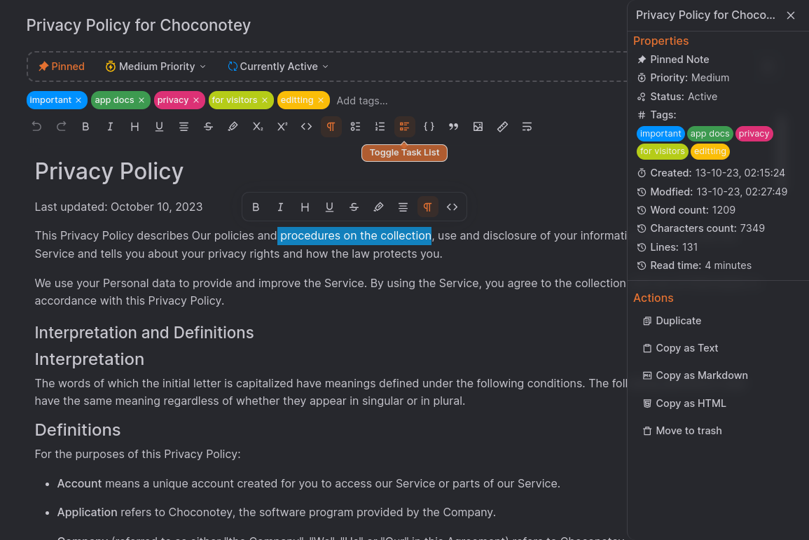The image size is (809, 540).
Task: Click the editting tag in Properties panel
Action: pos(710,151)
